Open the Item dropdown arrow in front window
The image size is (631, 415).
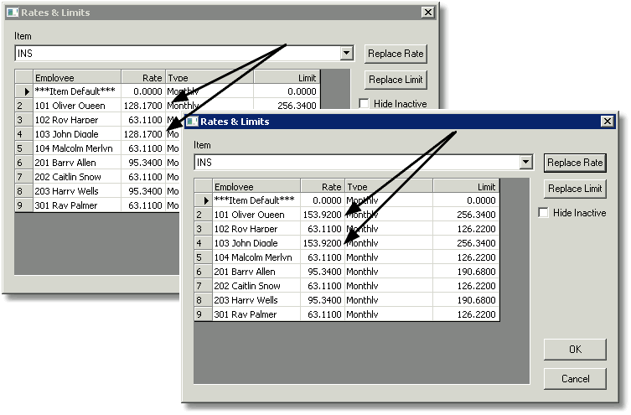(x=525, y=162)
